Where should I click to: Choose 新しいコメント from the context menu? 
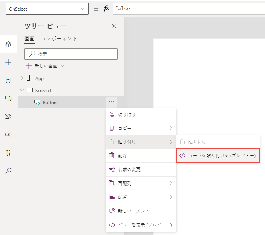pyautogui.click(x=141, y=211)
